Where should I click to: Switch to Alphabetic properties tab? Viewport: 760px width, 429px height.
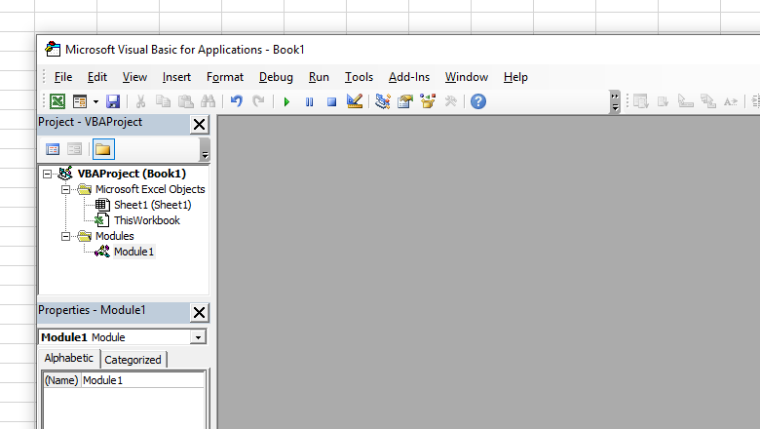pyautogui.click(x=69, y=358)
